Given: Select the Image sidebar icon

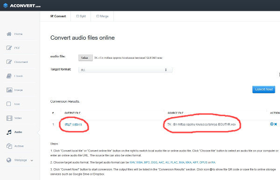Looking at the screenshot, I should [9, 90].
